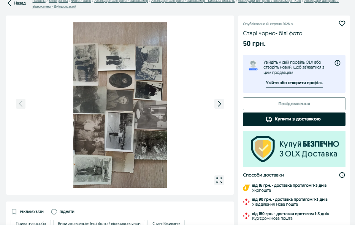Click Види аксесуарів: Інші фото tag
Image resolution: width=355 pixels, height=225 pixels.
(x=99, y=223)
